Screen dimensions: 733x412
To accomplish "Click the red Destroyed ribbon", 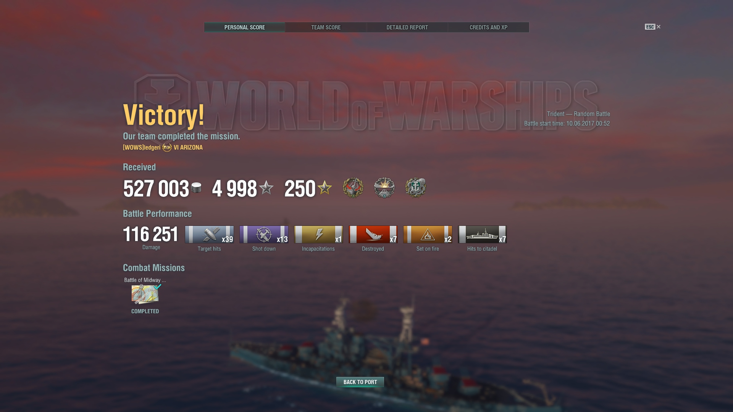I will click(373, 235).
